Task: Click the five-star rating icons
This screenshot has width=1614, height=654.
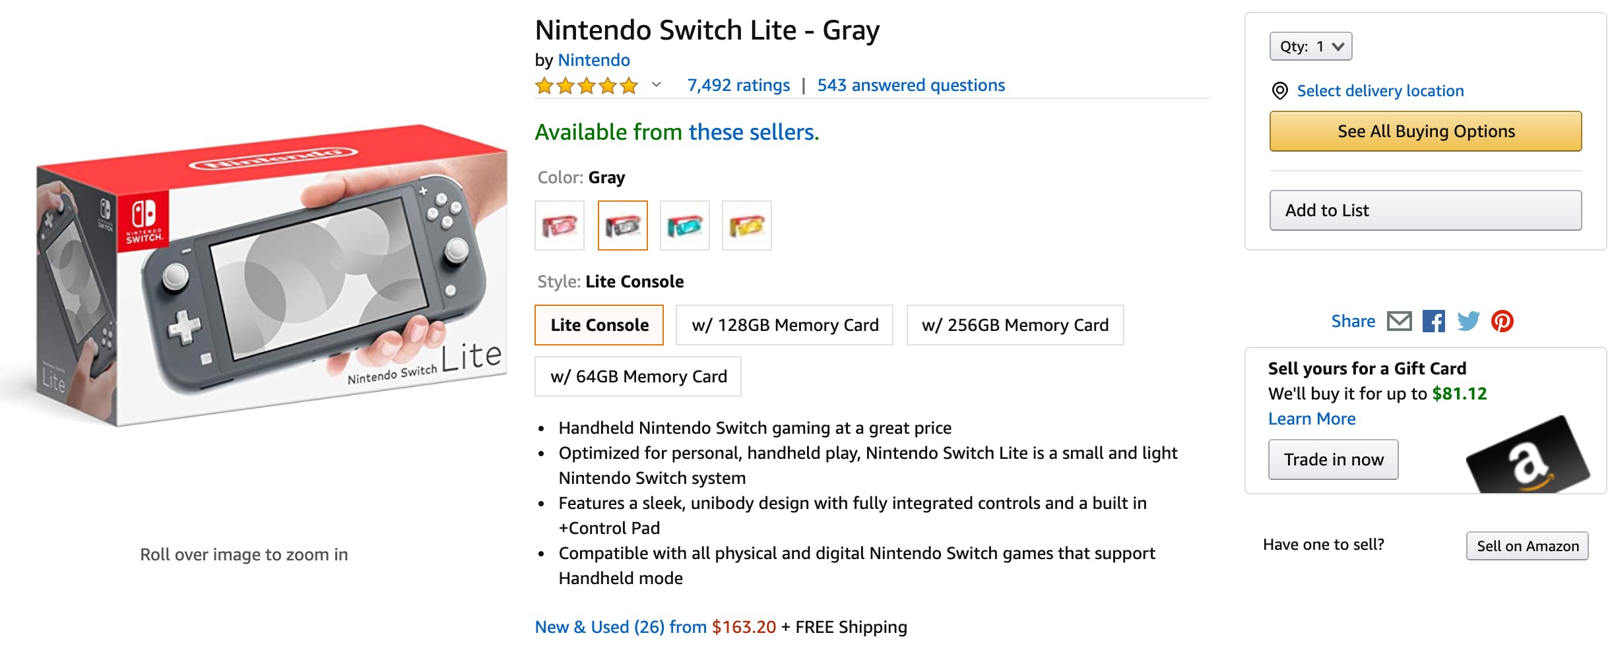Action: [x=586, y=86]
